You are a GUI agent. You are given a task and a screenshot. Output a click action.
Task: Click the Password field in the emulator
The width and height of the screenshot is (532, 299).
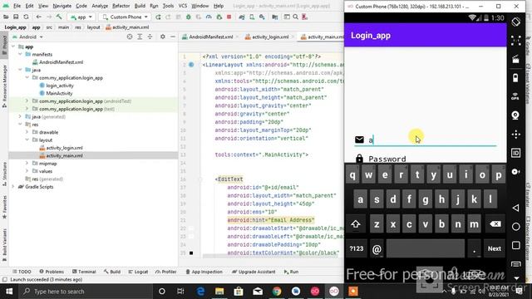pyautogui.click(x=426, y=159)
